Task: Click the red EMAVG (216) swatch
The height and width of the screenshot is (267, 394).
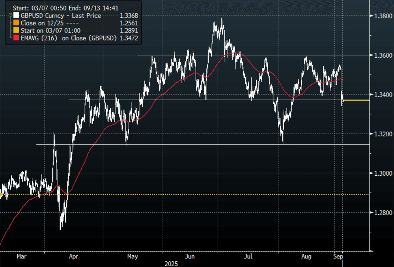Action: (x=15, y=37)
